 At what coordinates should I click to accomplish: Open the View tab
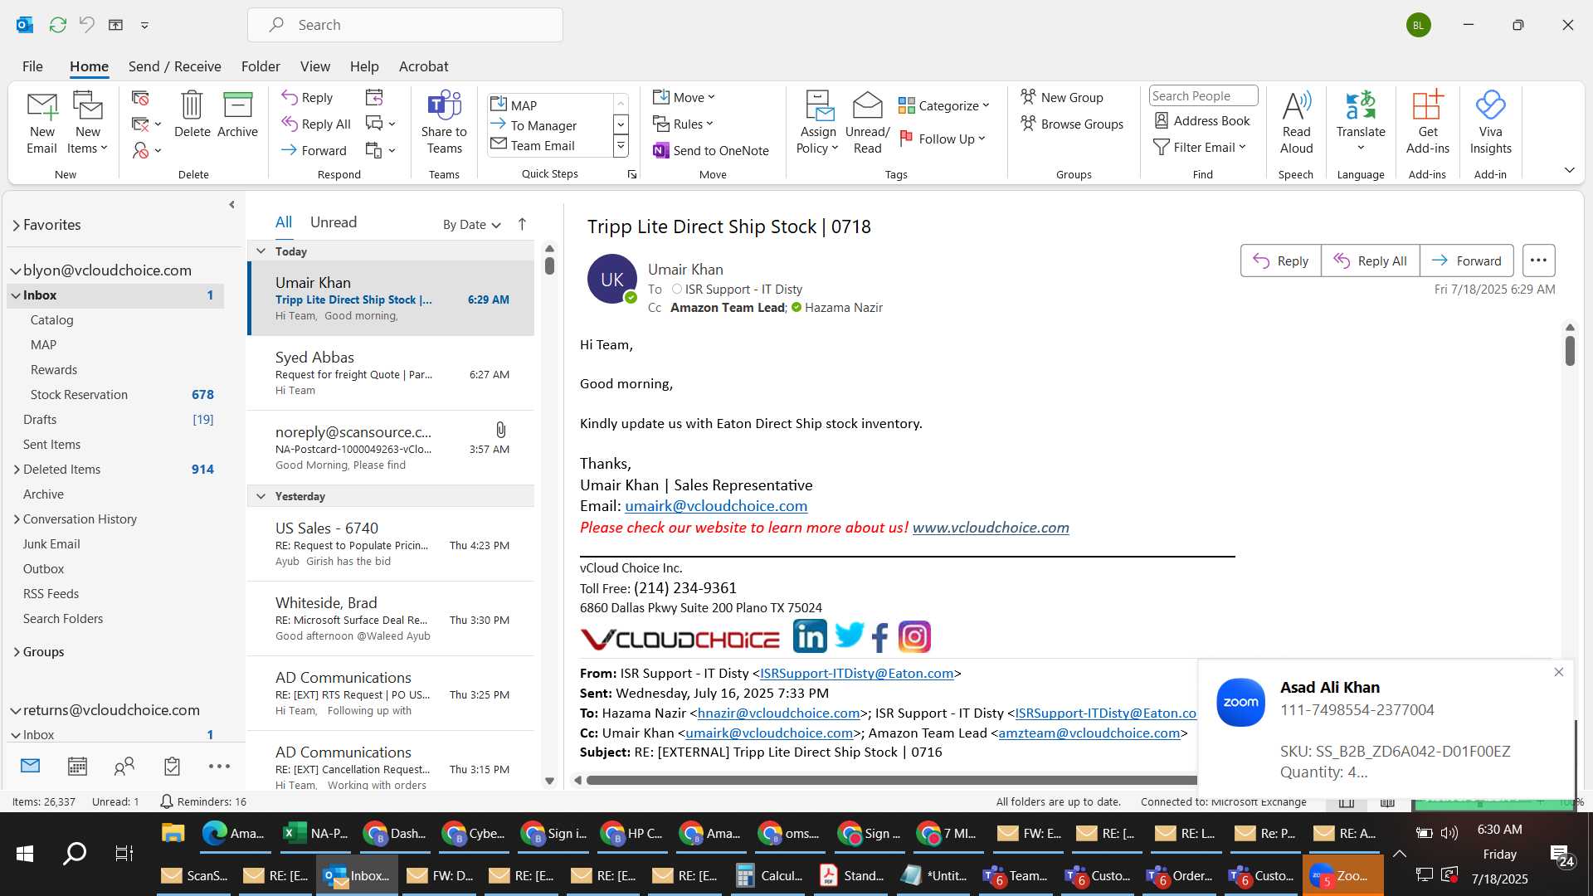coord(314,66)
